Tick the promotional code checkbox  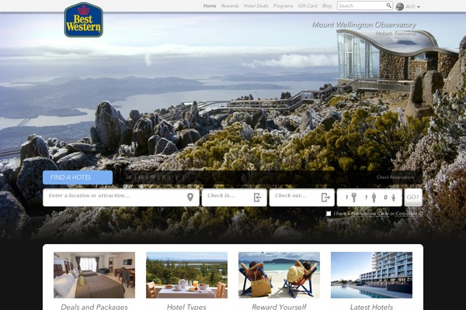pos(329,214)
